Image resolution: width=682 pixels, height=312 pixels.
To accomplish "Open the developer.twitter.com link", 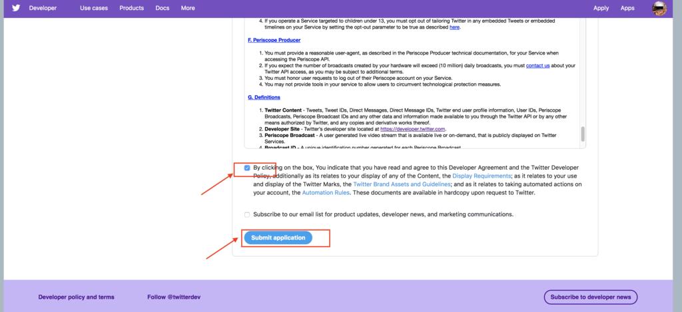I will 413,129.
